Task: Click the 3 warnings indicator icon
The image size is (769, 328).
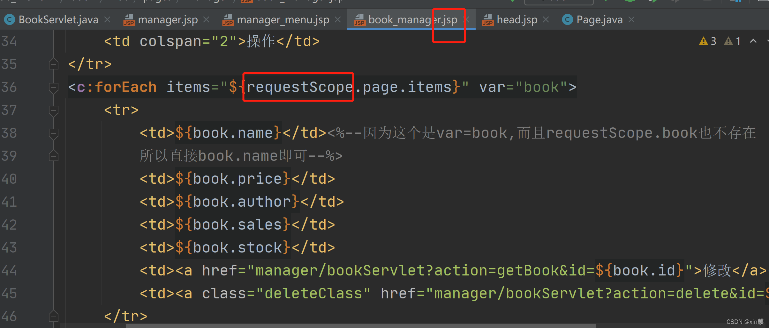Action: pos(703,41)
